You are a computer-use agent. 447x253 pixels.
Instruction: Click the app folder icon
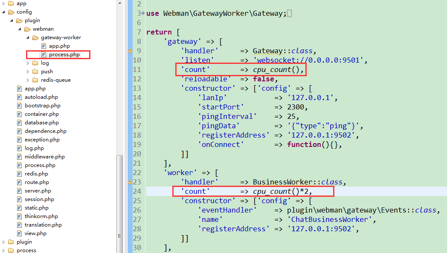click(11, 3)
